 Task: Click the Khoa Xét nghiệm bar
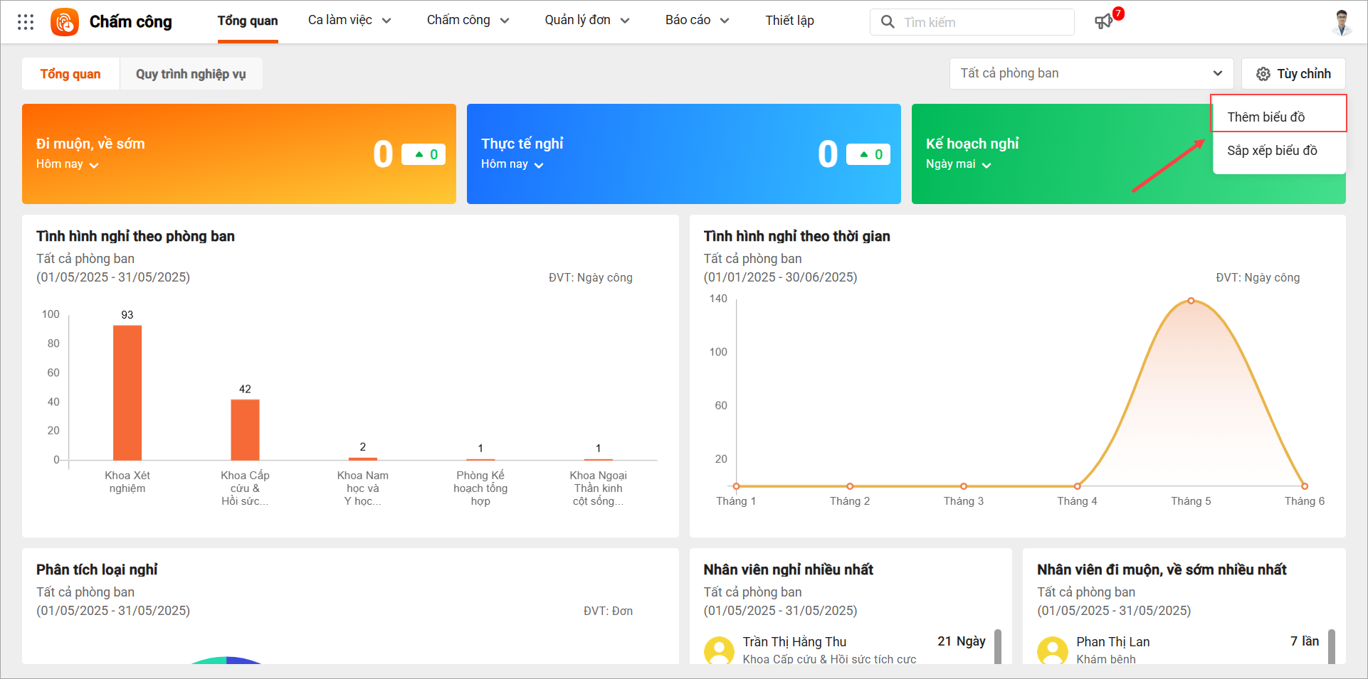pos(127,392)
